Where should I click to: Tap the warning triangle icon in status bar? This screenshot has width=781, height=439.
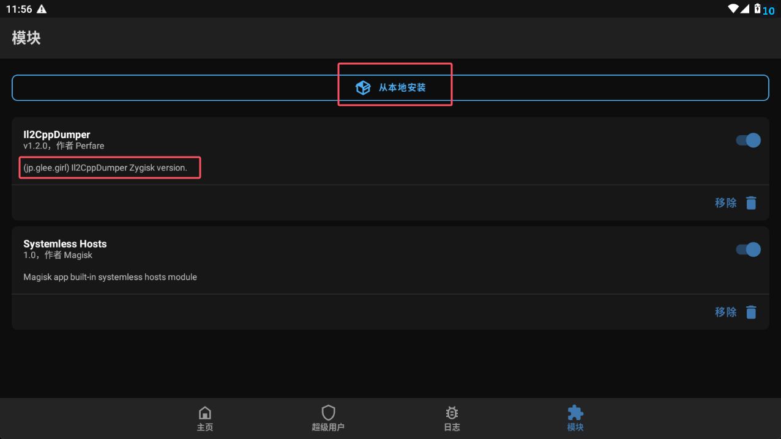[42, 9]
